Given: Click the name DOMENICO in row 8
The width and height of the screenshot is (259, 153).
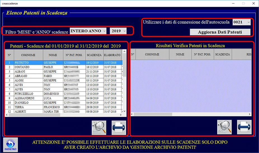Looking at the screenshot, I should pyautogui.click(x=51, y=94).
